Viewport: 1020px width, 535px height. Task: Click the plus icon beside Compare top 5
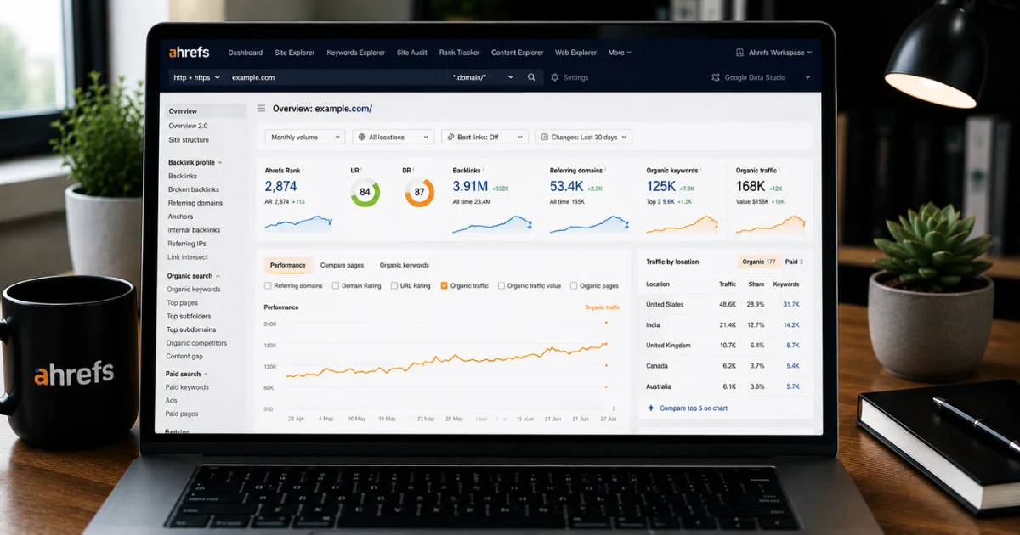pos(651,408)
